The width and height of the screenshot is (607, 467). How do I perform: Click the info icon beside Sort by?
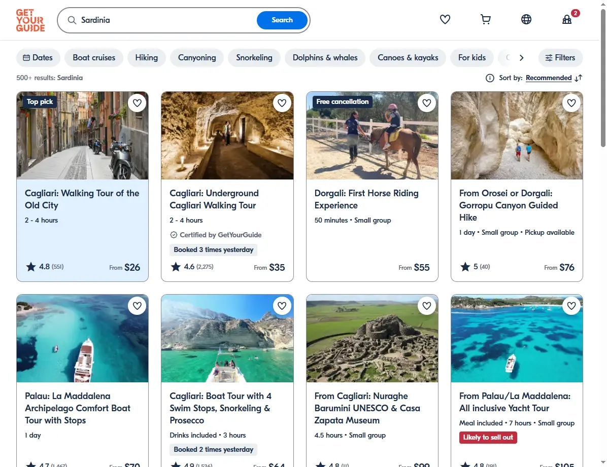pos(490,78)
